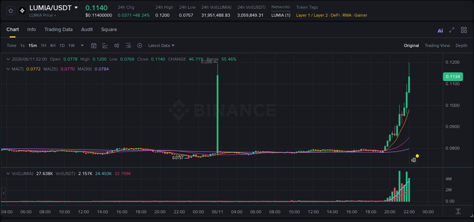Click the 0.1200 high marker label on chart
The height and width of the screenshot is (222, 474).
[207, 62]
